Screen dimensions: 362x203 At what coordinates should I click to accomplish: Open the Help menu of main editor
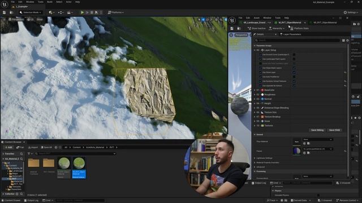click(77, 2)
